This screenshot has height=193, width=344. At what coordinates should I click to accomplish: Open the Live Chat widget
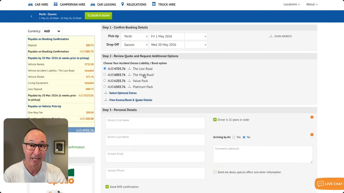click(x=329, y=184)
